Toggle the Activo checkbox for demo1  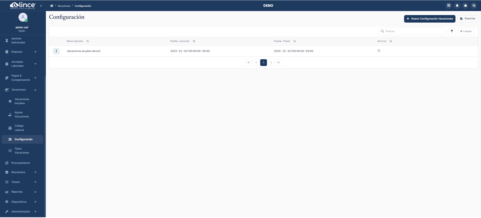pyautogui.click(x=379, y=51)
